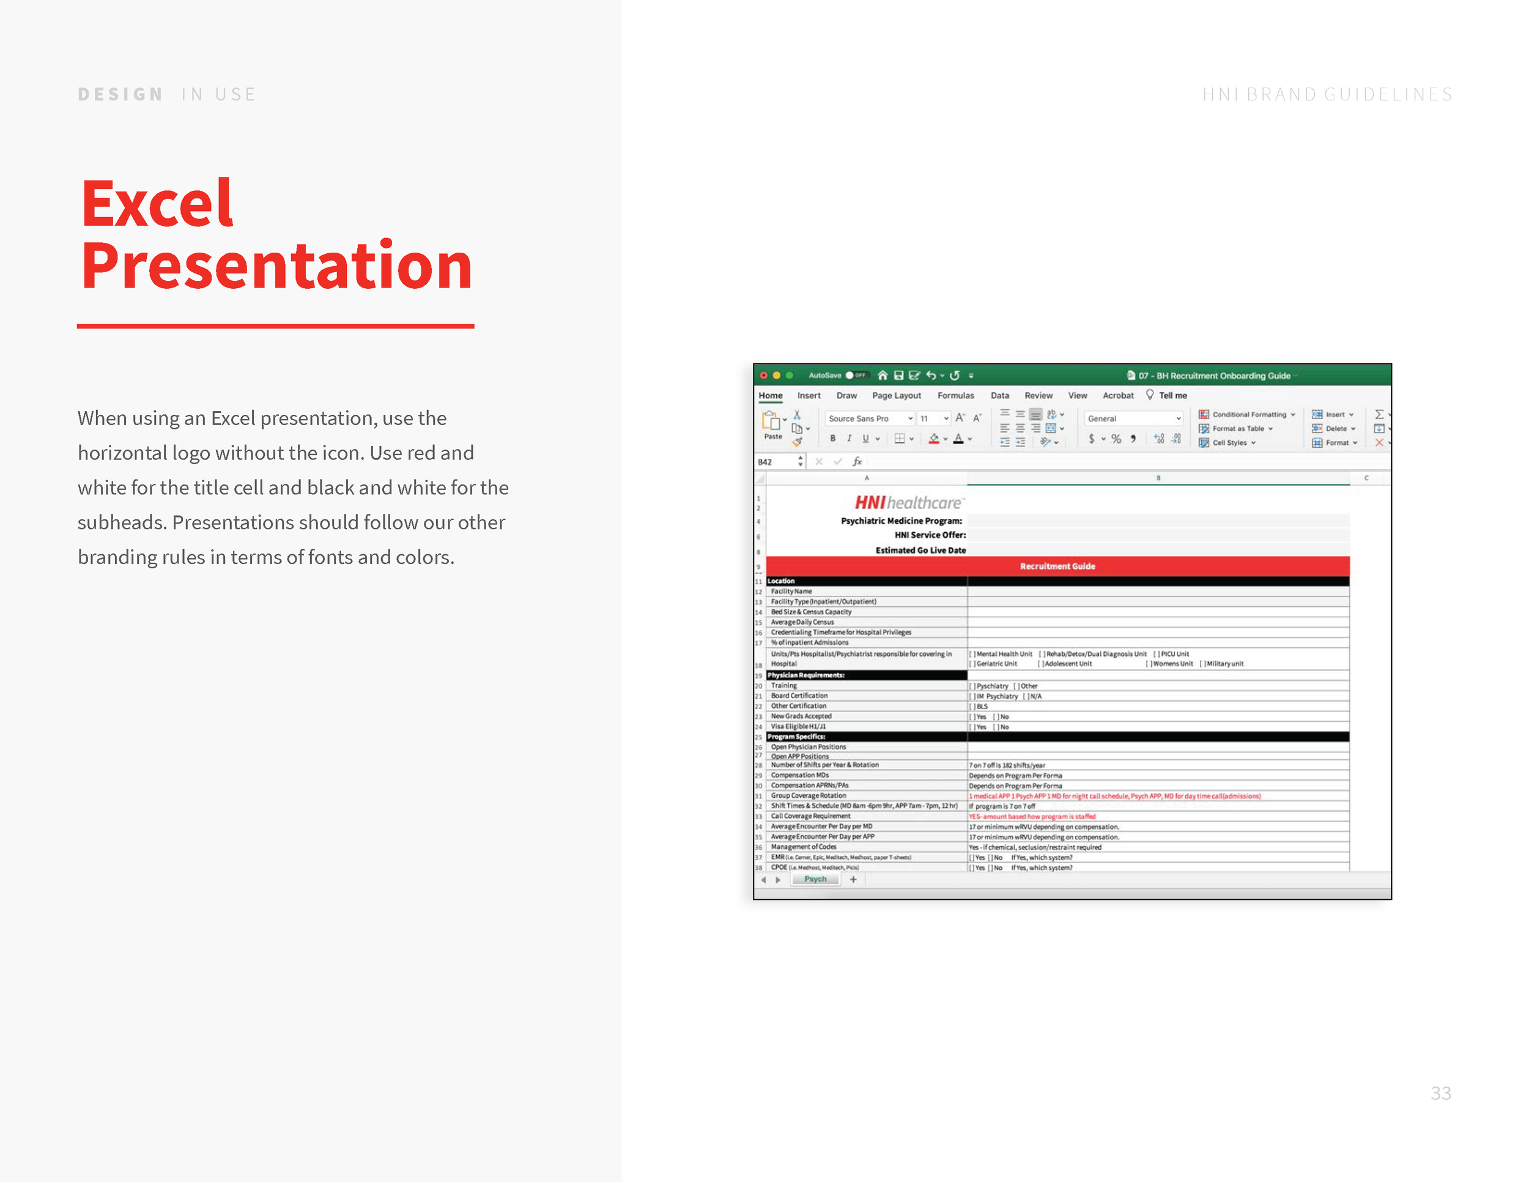Click the Wrap Text icon
Image resolution: width=1529 pixels, height=1182 pixels.
(1051, 415)
